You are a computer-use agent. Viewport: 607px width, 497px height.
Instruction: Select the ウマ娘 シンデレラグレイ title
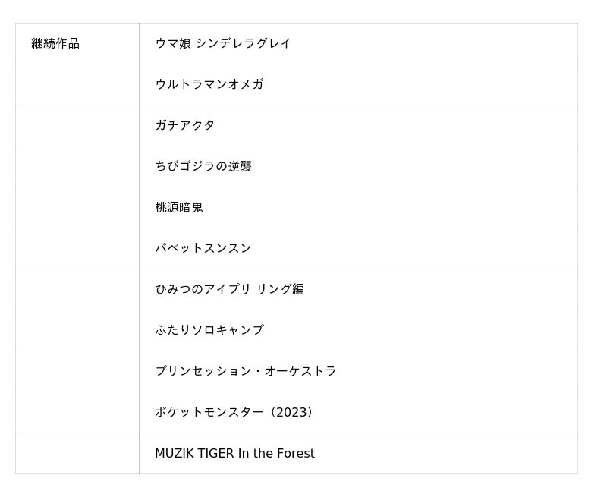pos(222,44)
